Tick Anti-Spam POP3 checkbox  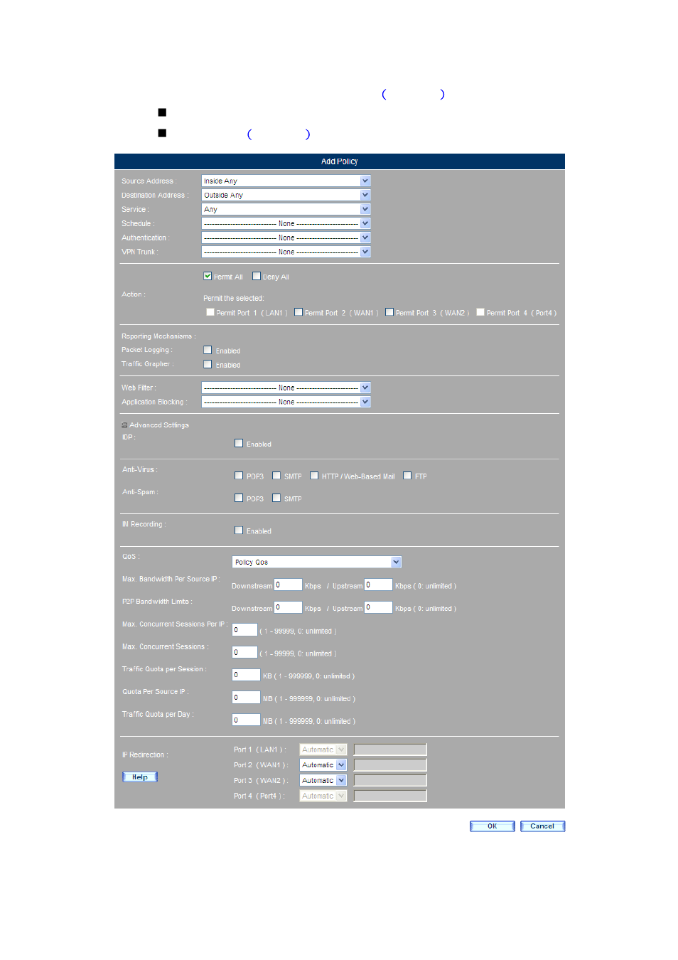point(239,498)
